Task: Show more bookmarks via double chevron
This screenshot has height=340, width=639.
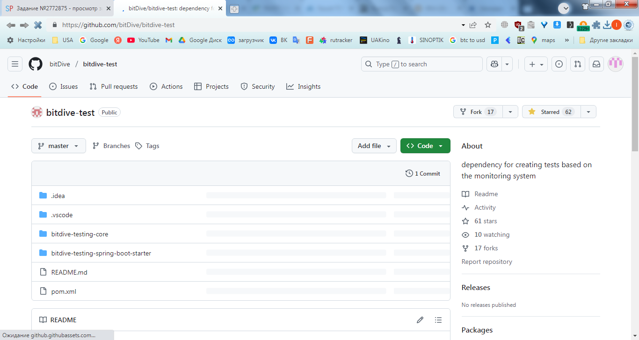Action: click(567, 40)
